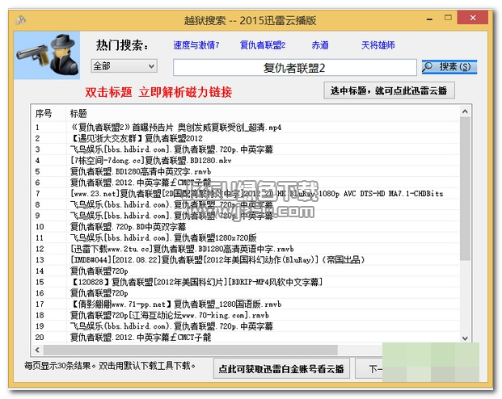The image size is (502, 399).
Task: Click the horizontal scrollbar left arrow
Action: [x=37, y=350]
